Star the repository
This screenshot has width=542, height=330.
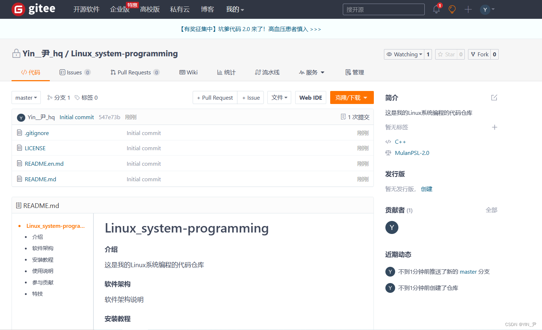coord(446,54)
